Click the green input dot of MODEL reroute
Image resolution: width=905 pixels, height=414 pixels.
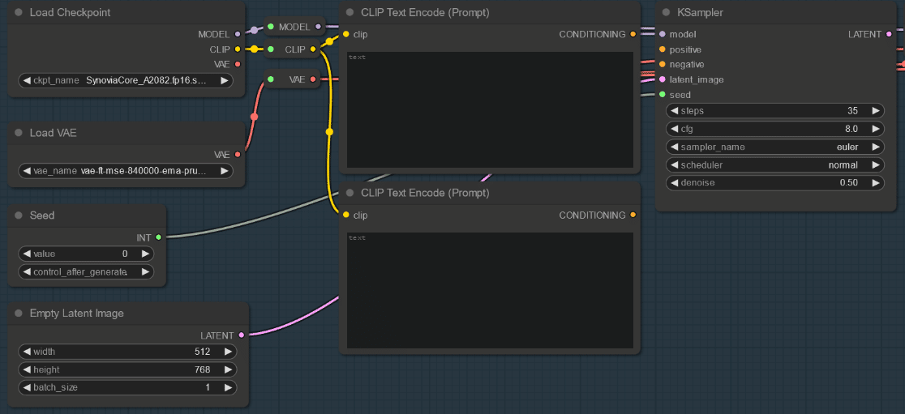270,27
